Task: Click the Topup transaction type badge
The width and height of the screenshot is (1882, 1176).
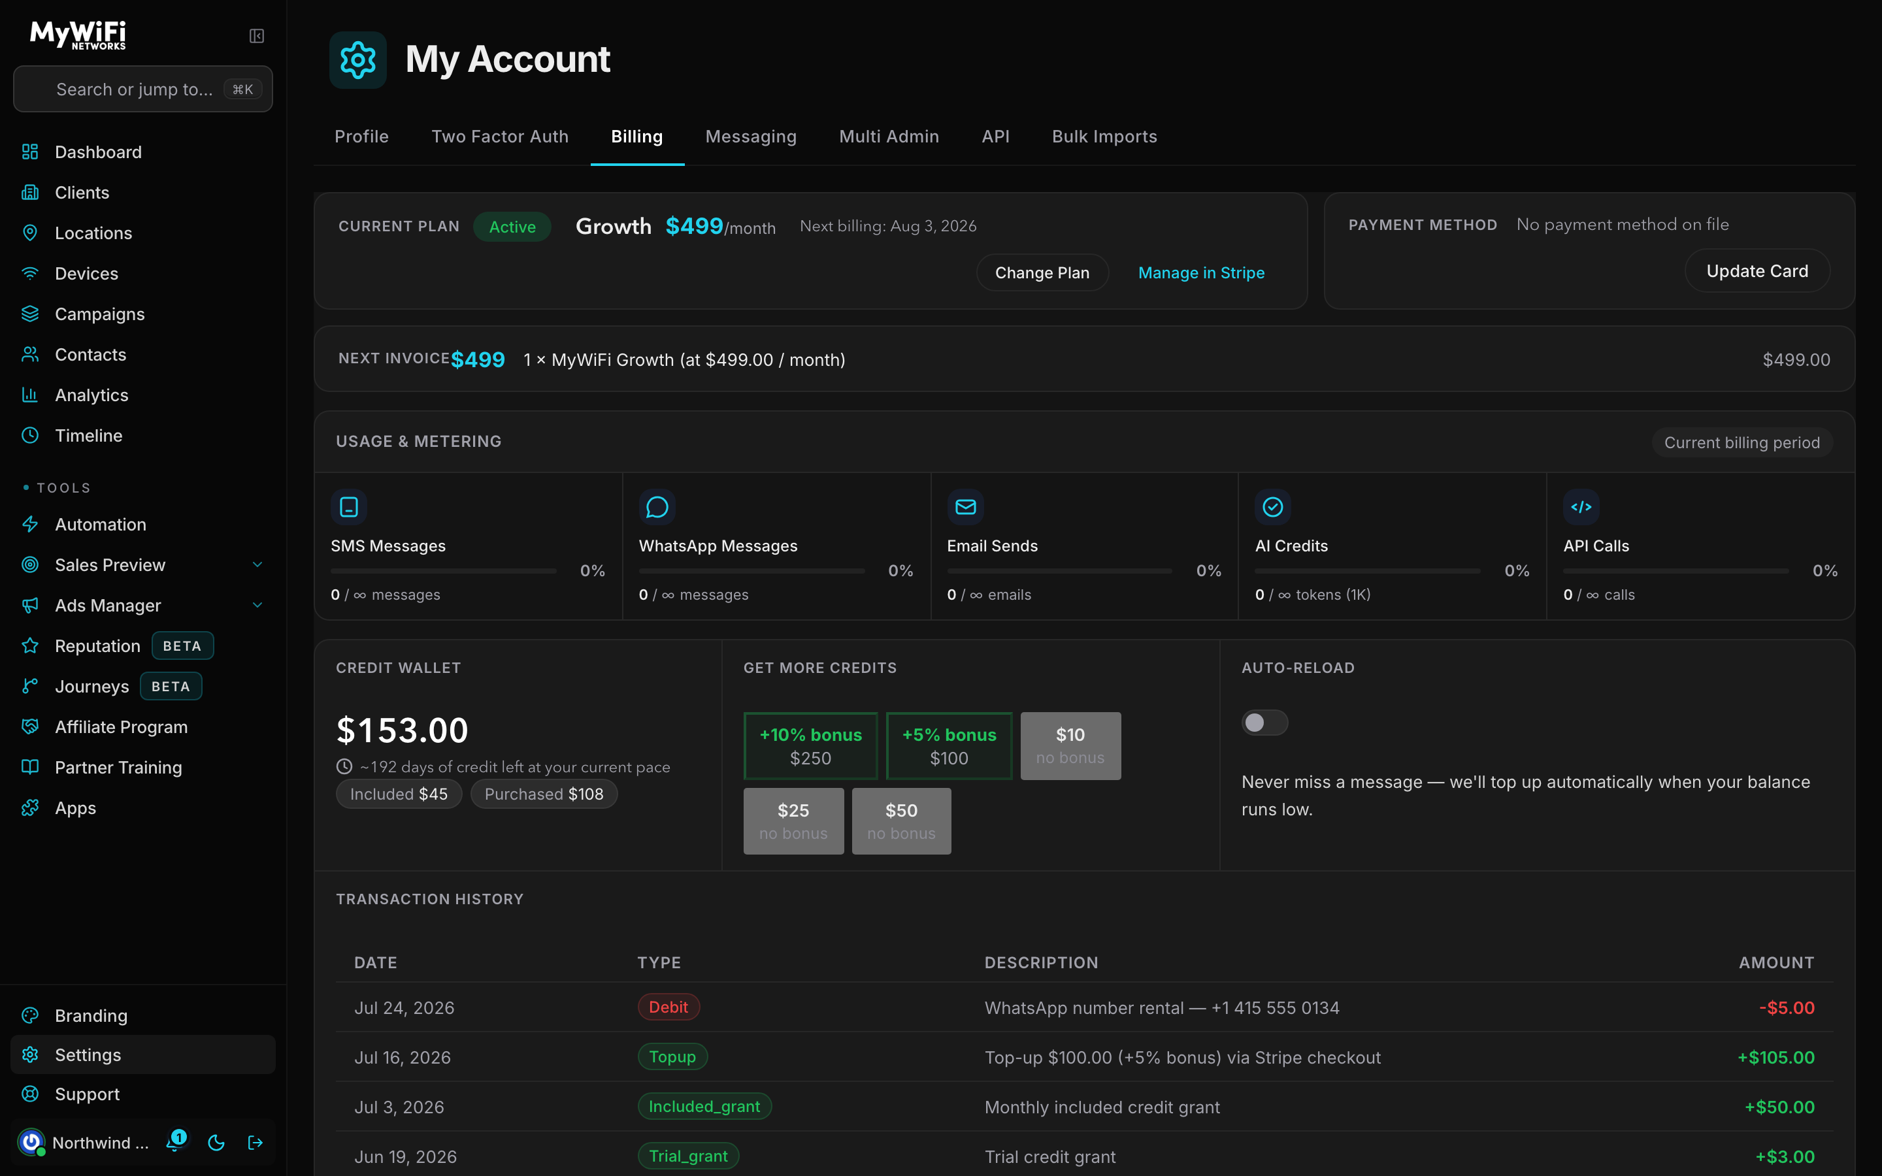Action: tap(672, 1057)
